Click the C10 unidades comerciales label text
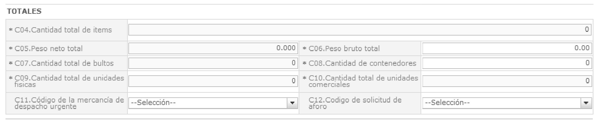 (x=363, y=81)
